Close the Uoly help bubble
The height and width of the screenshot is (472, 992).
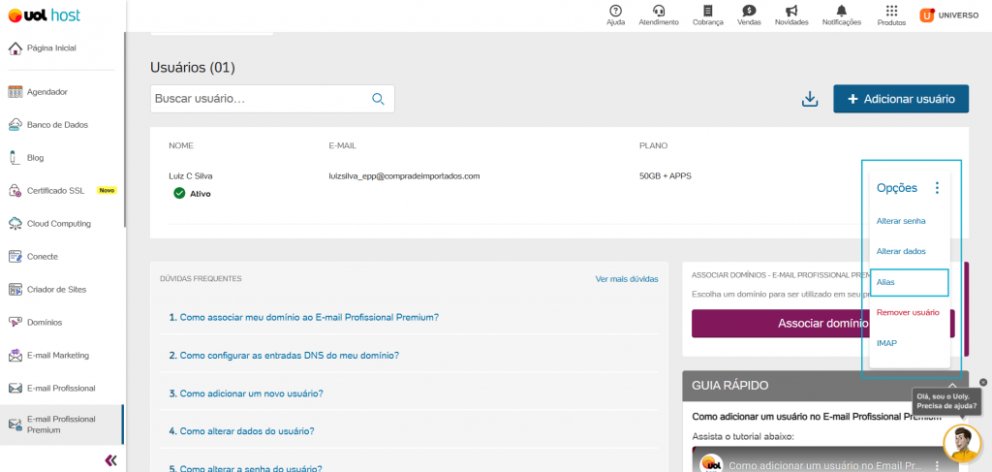pyautogui.click(x=983, y=382)
